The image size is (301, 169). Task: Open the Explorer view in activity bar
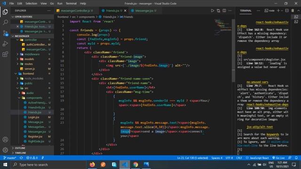tap(5, 12)
